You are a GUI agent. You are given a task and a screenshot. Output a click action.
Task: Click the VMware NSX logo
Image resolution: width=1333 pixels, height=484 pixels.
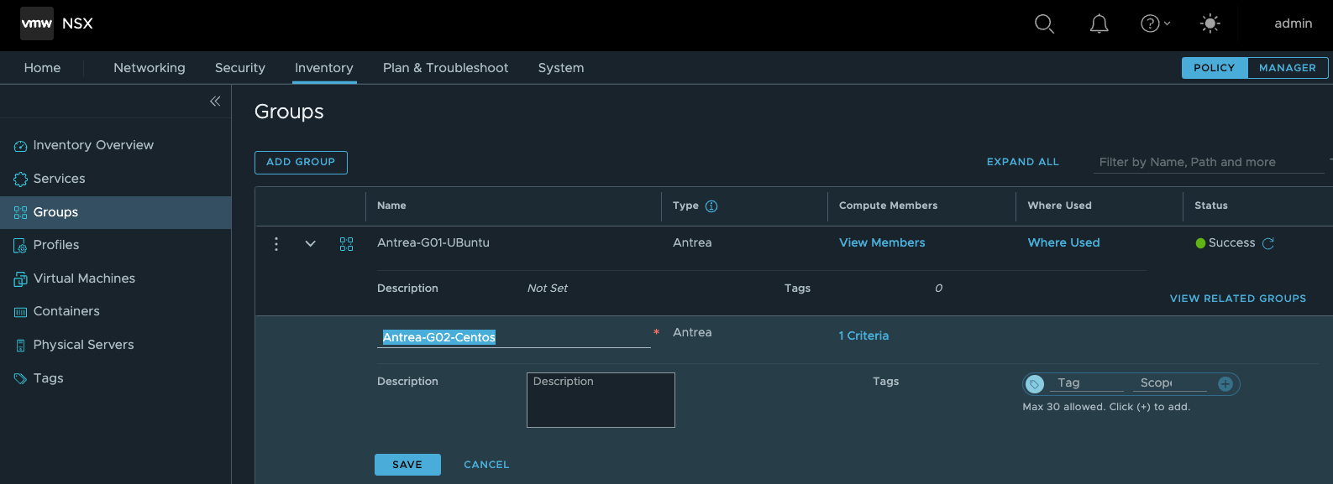tap(37, 23)
